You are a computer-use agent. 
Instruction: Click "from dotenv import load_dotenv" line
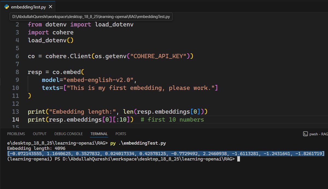pyautogui.click(x=81, y=25)
